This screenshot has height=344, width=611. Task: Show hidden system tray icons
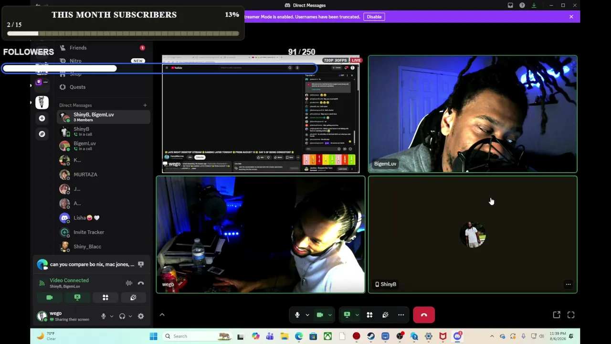pos(492,336)
